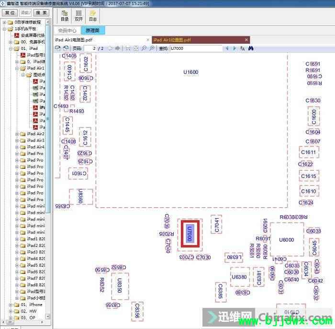335x329 pixels.
Task: Click the zoom out magnifier icon
Action: tap(144, 48)
